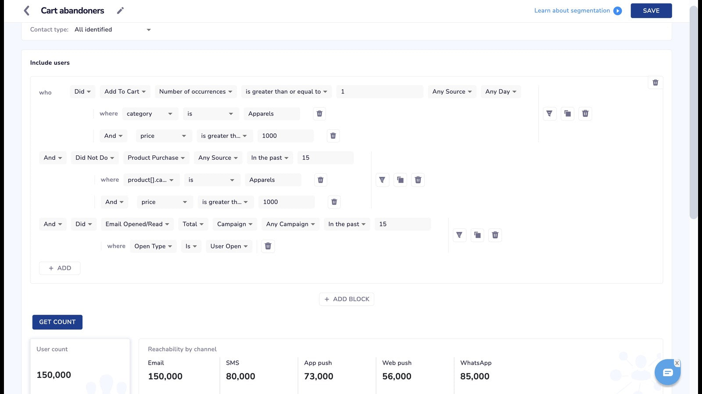Click the GET COUNT button
702x394 pixels.
pos(57,322)
